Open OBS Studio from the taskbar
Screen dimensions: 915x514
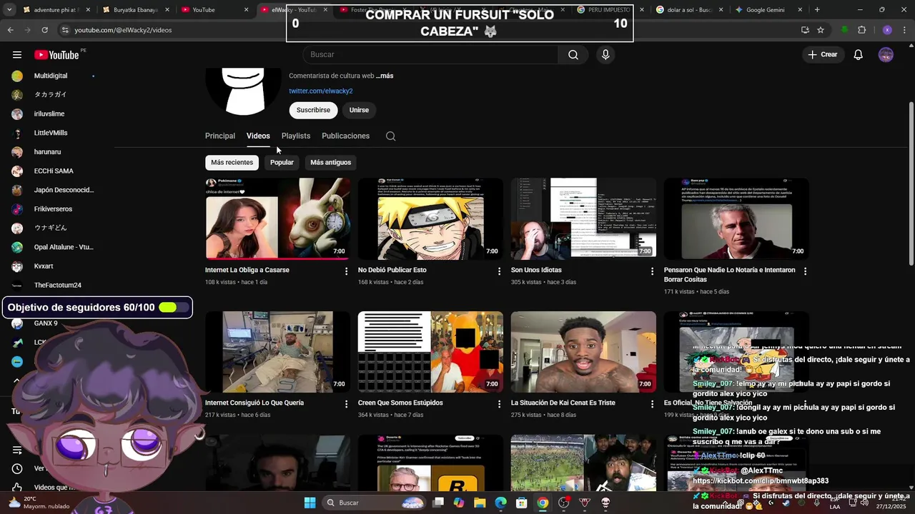click(x=564, y=503)
